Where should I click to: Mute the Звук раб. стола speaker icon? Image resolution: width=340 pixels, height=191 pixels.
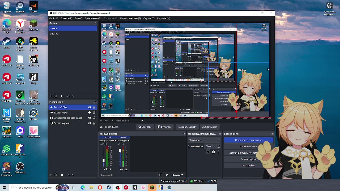(x=105, y=169)
